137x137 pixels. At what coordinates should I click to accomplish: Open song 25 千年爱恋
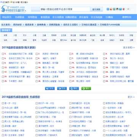pyautogui.click(x=16, y=81)
